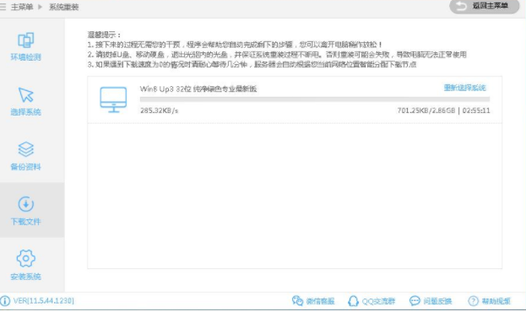Click the VER[11.5.44.1230] version text
526x312 pixels.
coord(44,300)
